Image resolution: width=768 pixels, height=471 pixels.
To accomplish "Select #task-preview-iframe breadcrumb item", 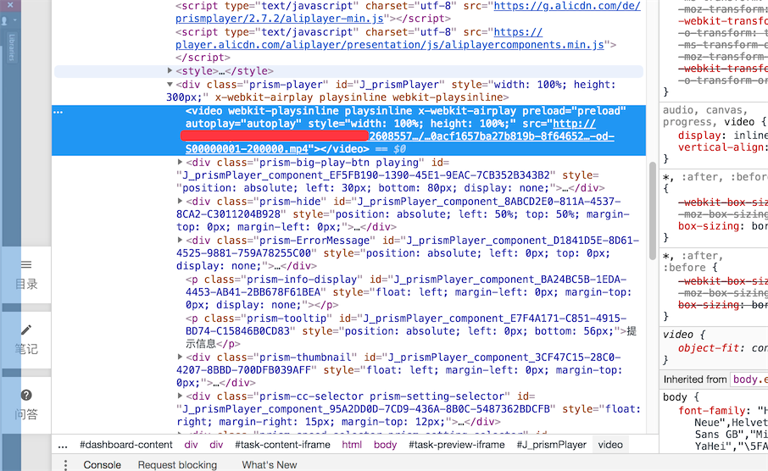I will [457, 445].
